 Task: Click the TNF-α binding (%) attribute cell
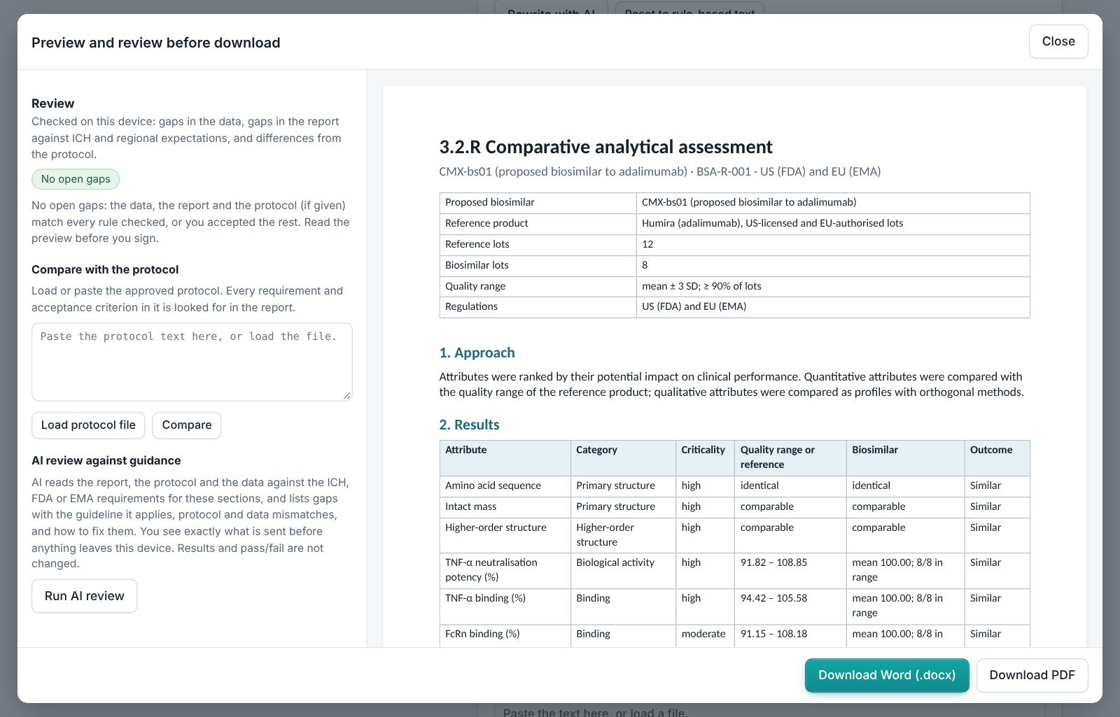pos(505,606)
